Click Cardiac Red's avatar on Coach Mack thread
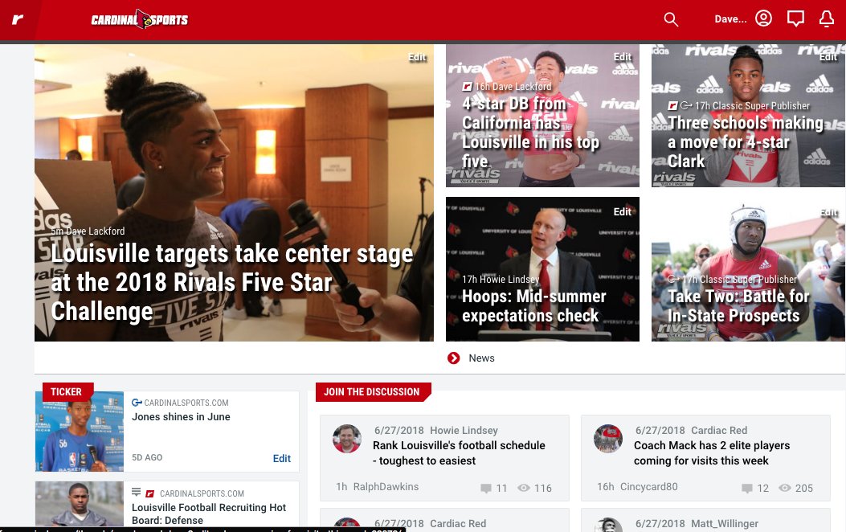Viewport: 846px width, 532px height. coord(608,438)
